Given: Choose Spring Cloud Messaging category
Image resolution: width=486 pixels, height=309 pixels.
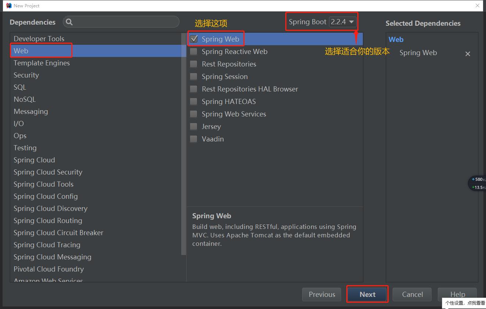Looking at the screenshot, I should [x=96, y=257].
